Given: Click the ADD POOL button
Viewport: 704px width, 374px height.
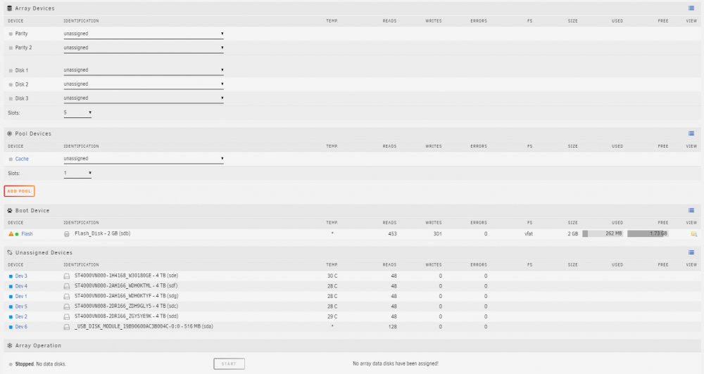Looking at the screenshot, I should coord(19,191).
